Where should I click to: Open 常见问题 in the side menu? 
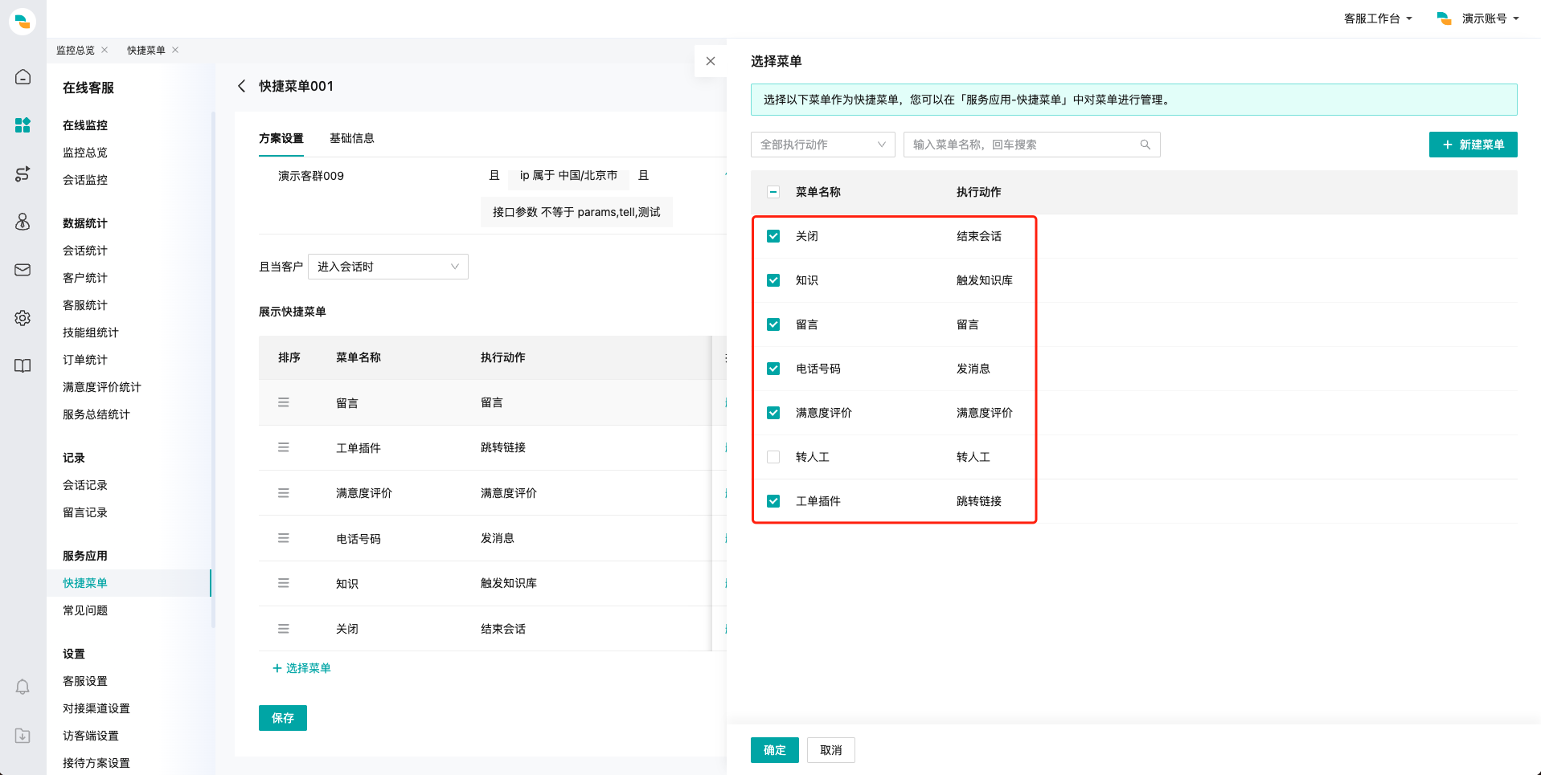[x=85, y=610]
